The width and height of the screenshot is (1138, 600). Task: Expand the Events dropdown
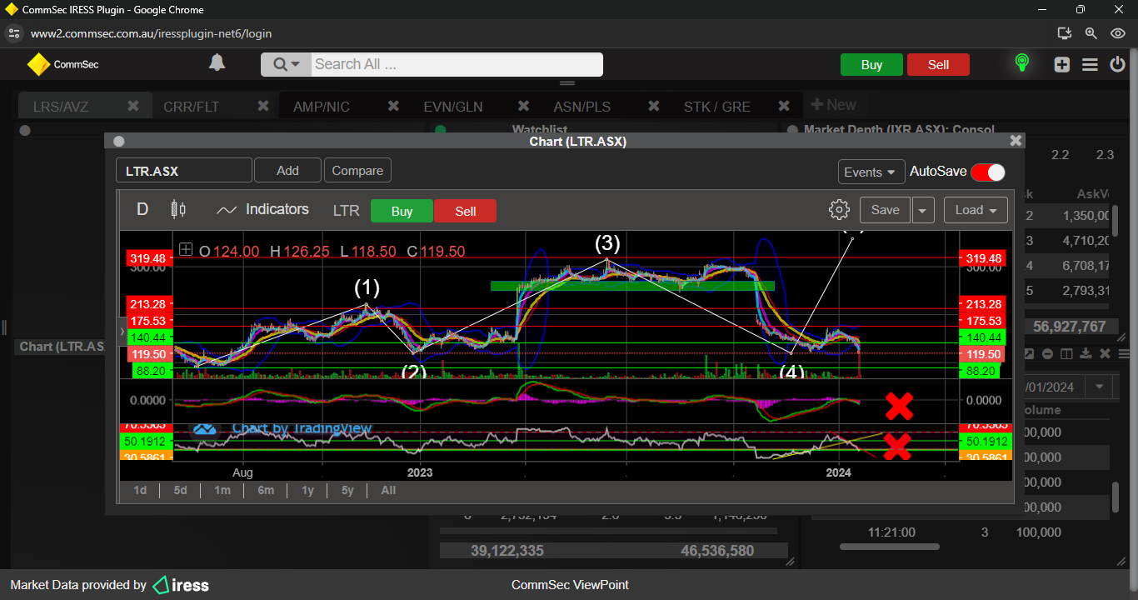click(871, 172)
